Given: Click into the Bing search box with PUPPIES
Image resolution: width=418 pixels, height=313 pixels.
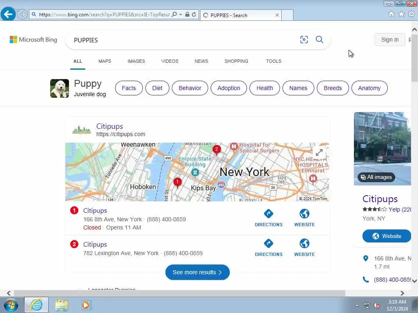Looking at the screenshot, I should (184, 40).
